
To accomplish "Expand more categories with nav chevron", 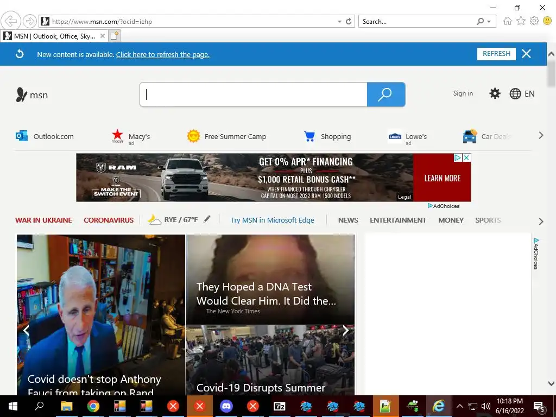I will 541,222.
